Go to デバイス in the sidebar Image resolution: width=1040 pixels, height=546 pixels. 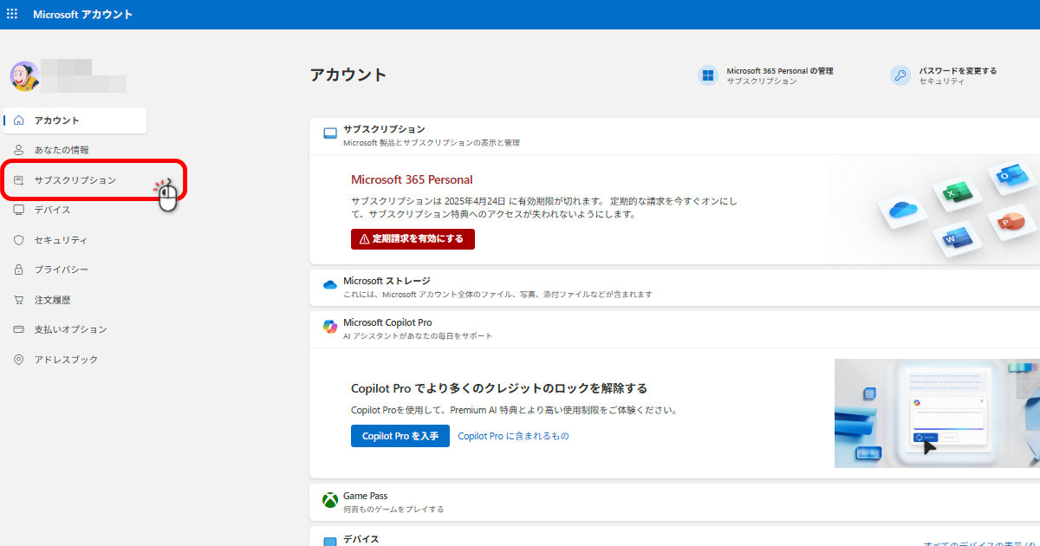point(75,210)
